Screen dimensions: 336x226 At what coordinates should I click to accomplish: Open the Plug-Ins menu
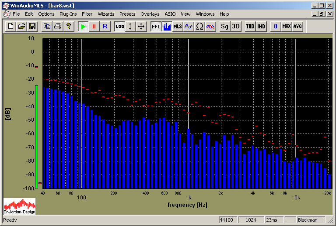[x=68, y=14]
